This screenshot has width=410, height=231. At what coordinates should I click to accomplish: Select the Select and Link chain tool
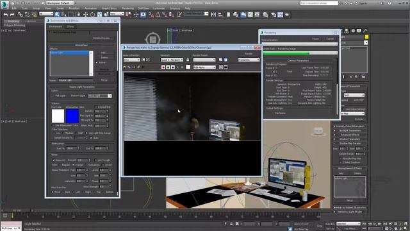click(20, 14)
